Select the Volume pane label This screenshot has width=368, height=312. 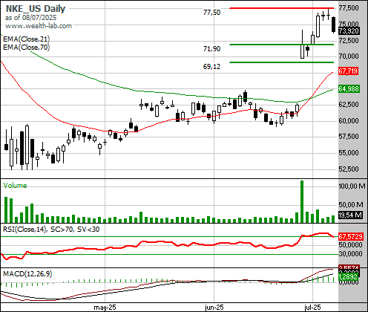[x=15, y=186]
